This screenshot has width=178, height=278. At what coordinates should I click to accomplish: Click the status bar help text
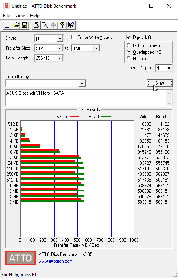tap(19, 275)
